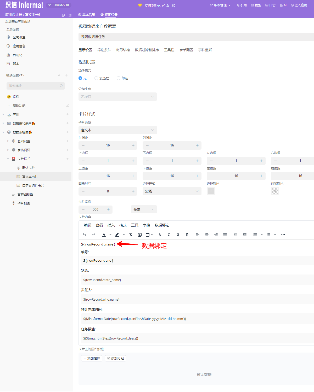Image resolution: width=314 pixels, height=392 pixels.
Task: Select the 无 selection mode radio
Action: pos(80,78)
